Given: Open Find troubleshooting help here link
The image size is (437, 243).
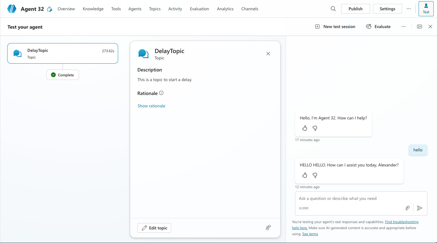Looking at the screenshot, I should click(x=401, y=222).
